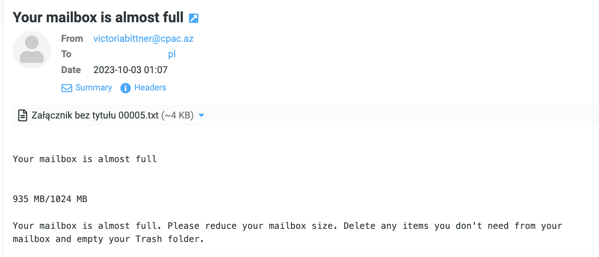Click the first body line about full mailbox
The height and width of the screenshot is (257, 599).
pos(85,159)
